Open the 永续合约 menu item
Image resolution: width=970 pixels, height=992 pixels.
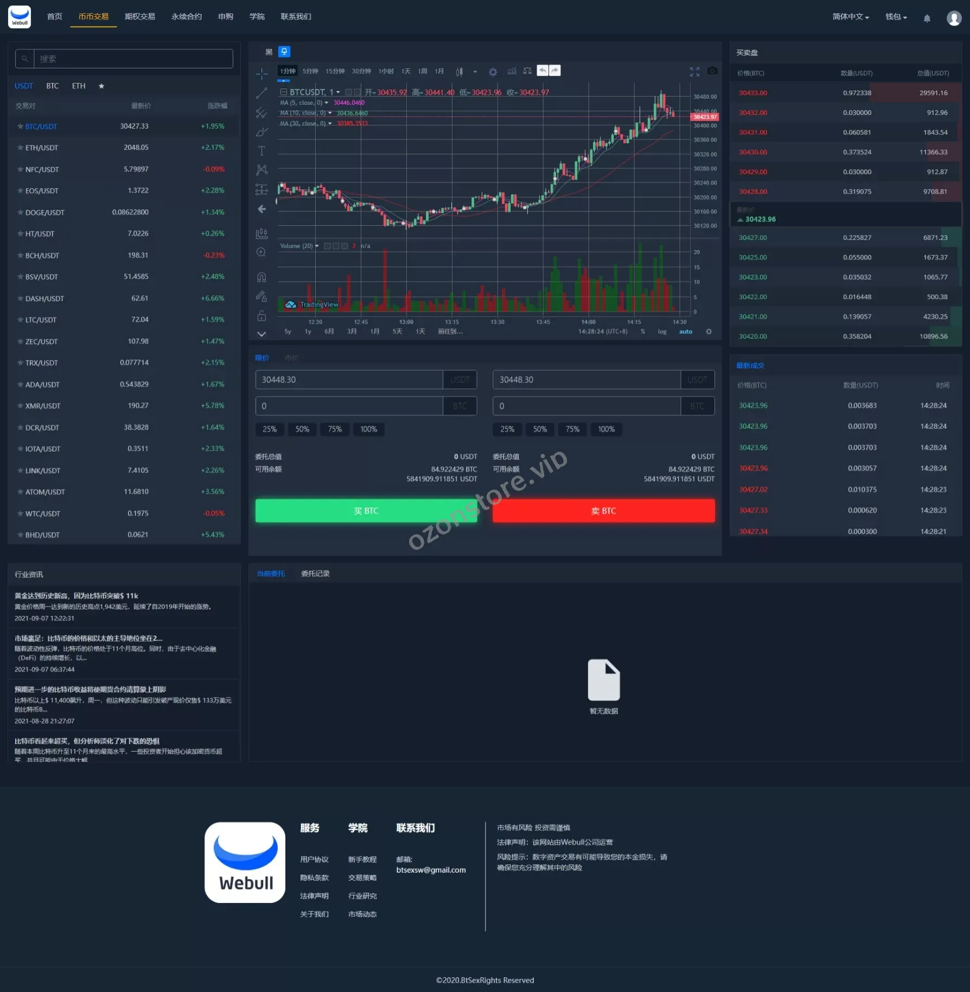[x=187, y=17]
